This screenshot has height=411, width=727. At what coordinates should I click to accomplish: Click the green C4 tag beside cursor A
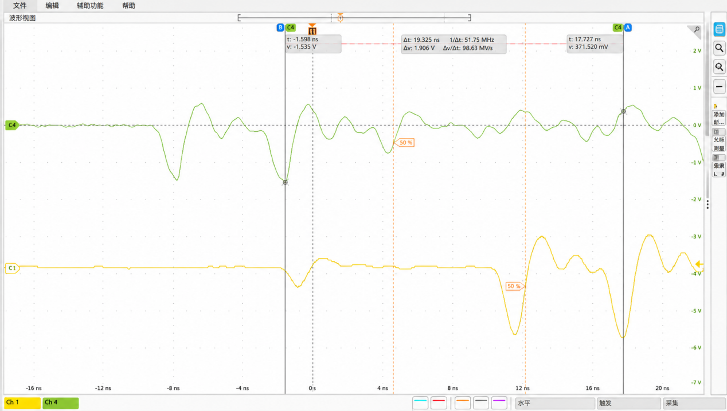617,28
